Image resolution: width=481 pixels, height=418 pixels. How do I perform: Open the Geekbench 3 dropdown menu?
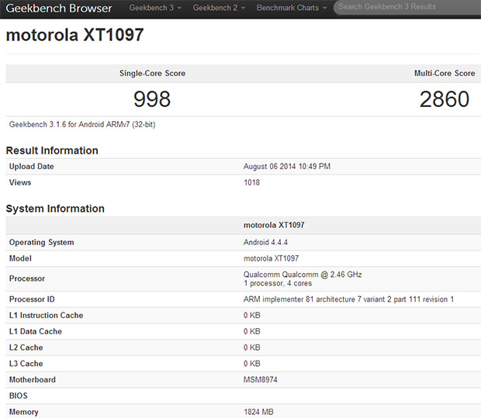[155, 8]
